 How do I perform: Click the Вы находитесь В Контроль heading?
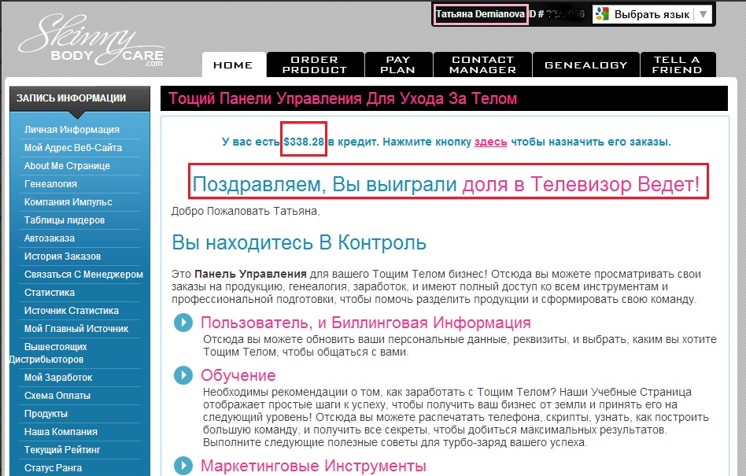[x=299, y=242]
